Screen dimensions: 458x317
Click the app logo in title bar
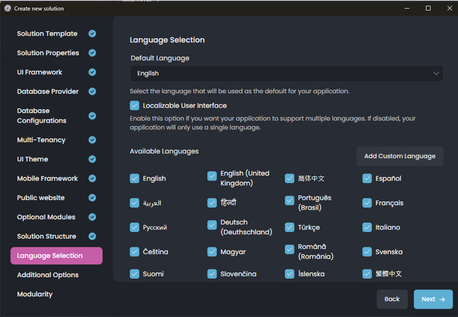coord(7,9)
